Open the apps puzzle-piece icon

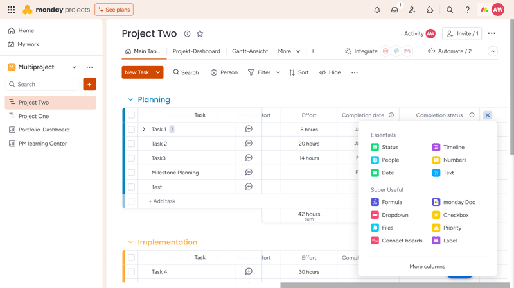point(430,10)
